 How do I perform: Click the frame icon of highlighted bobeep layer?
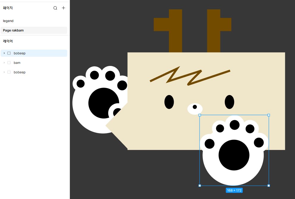[9, 53]
